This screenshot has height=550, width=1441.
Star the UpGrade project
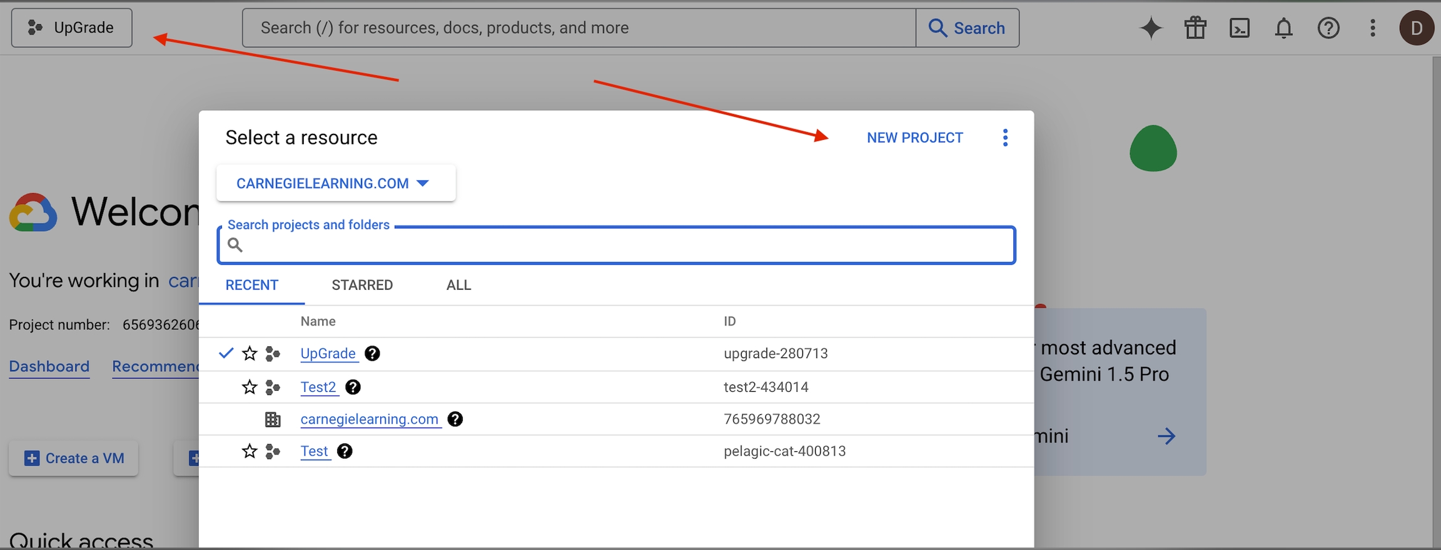tap(250, 354)
